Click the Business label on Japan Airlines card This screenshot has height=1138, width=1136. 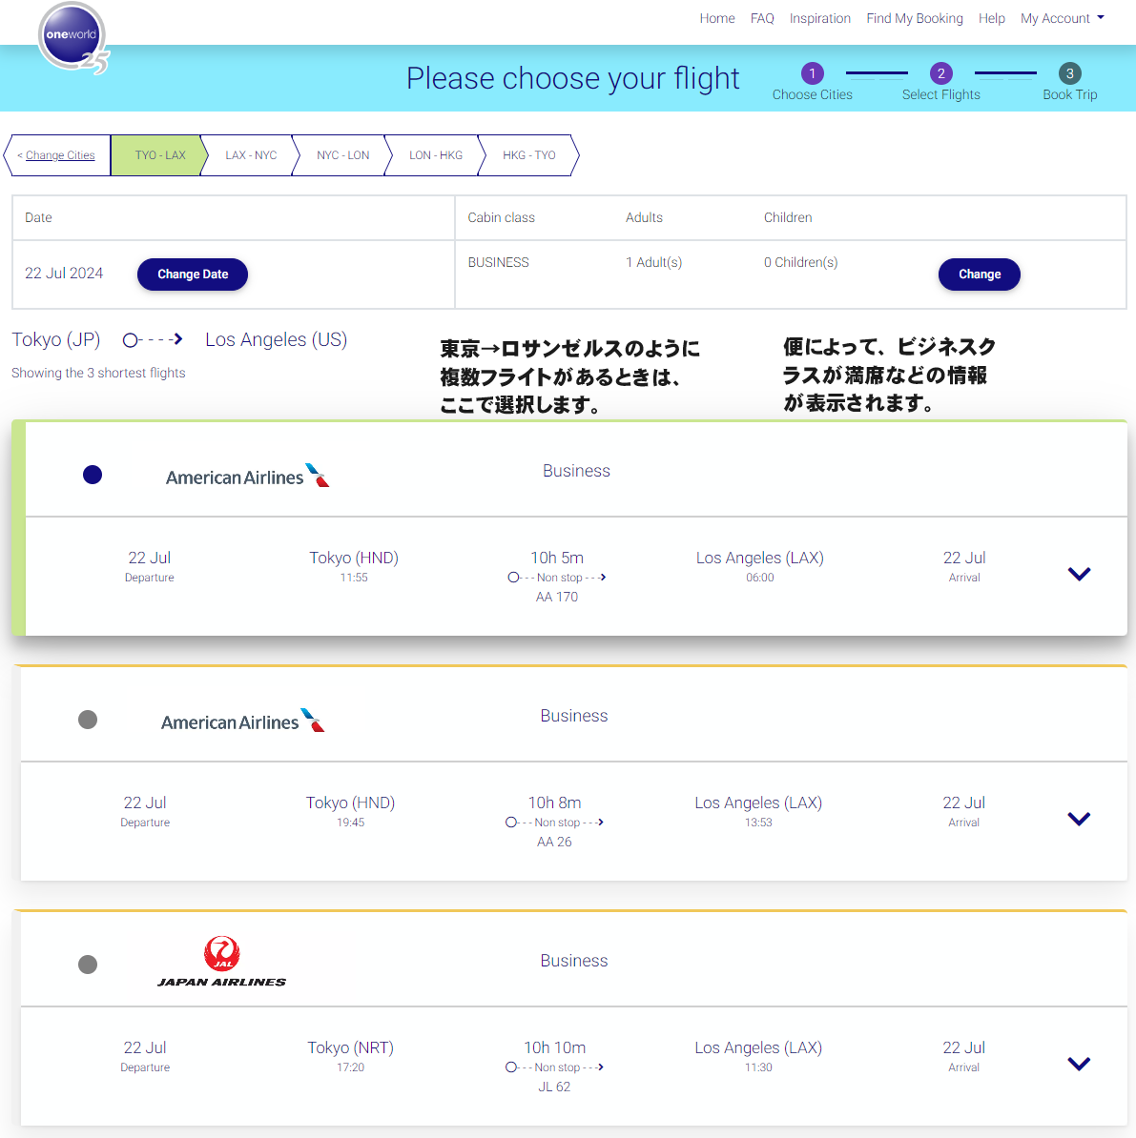(x=574, y=961)
